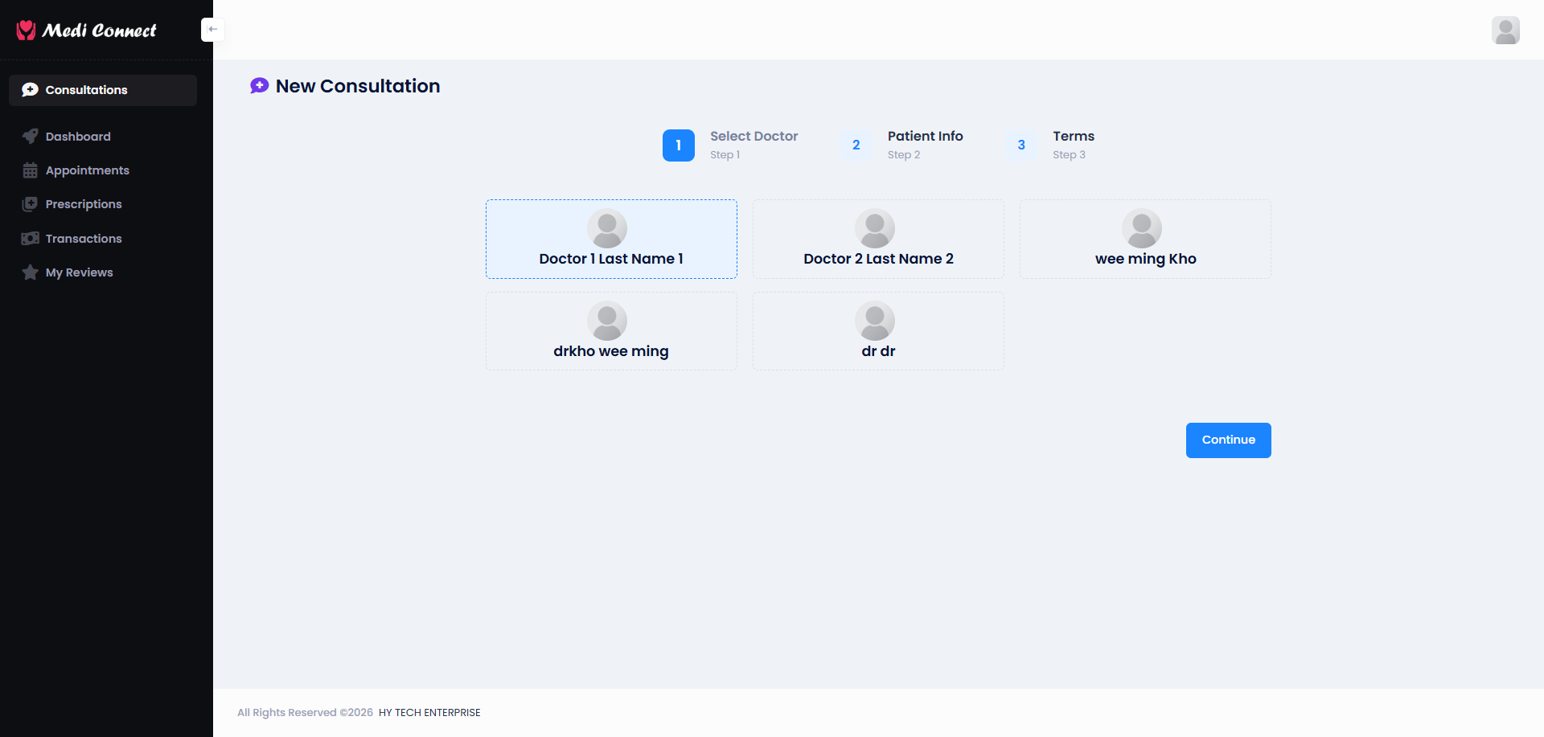Click the Medi Connect heart logo
The height and width of the screenshot is (737, 1544).
click(x=27, y=31)
